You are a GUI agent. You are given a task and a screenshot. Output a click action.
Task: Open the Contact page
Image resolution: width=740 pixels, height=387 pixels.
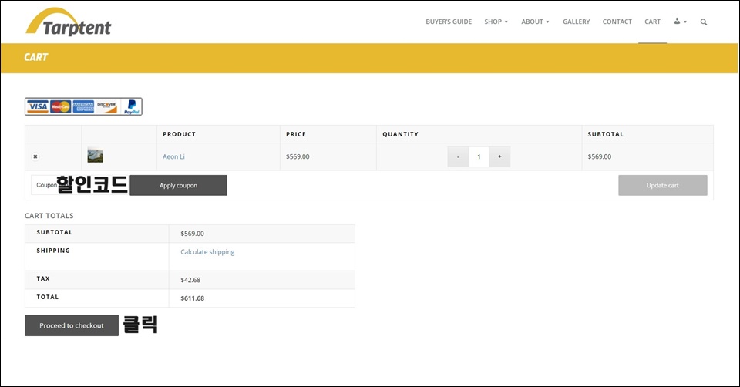coord(617,22)
